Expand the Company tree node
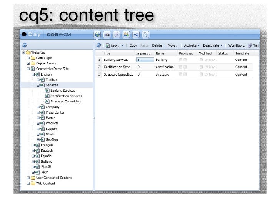The image size is (280, 198). click(x=38, y=107)
